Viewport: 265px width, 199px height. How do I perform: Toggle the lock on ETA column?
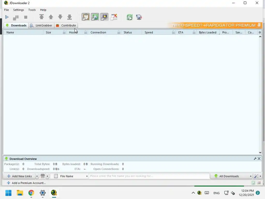[x=194, y=32]
